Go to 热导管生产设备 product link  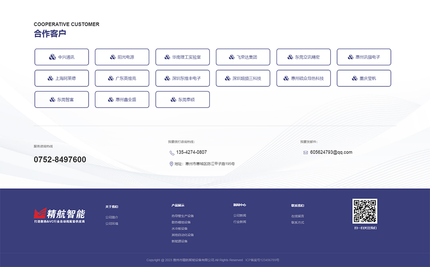(183, 216)
